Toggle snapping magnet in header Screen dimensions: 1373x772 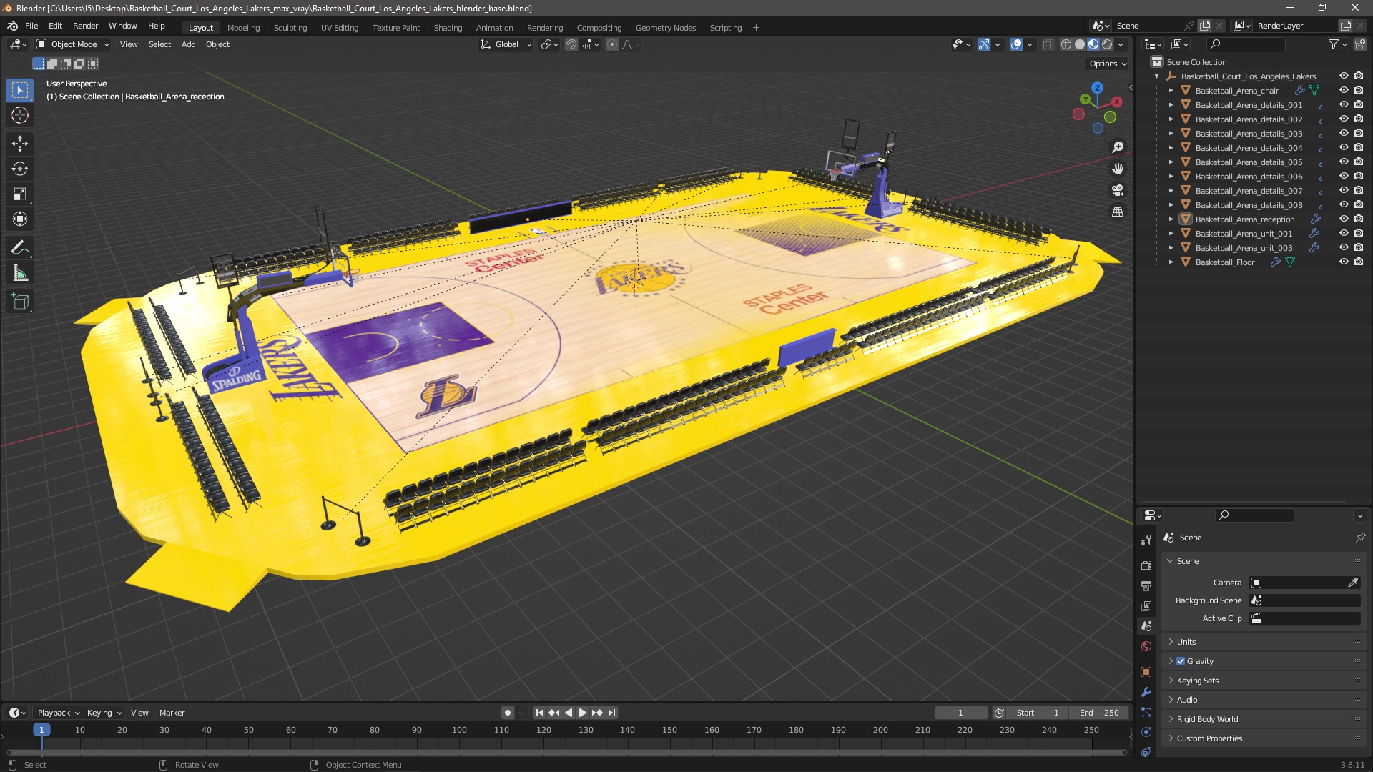(x=571, y=44)
